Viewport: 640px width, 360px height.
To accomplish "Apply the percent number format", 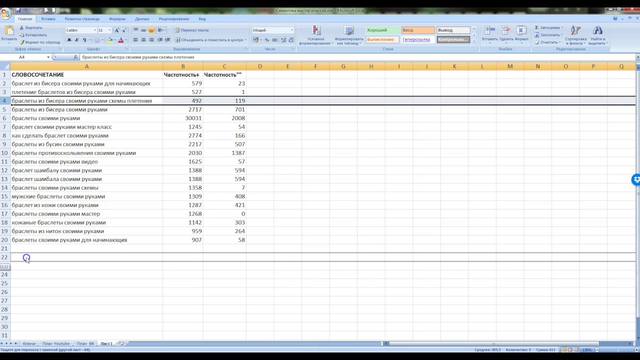I will click(x=267, y=40).
